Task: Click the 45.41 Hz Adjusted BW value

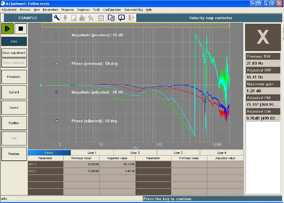Action: point(263,77)
